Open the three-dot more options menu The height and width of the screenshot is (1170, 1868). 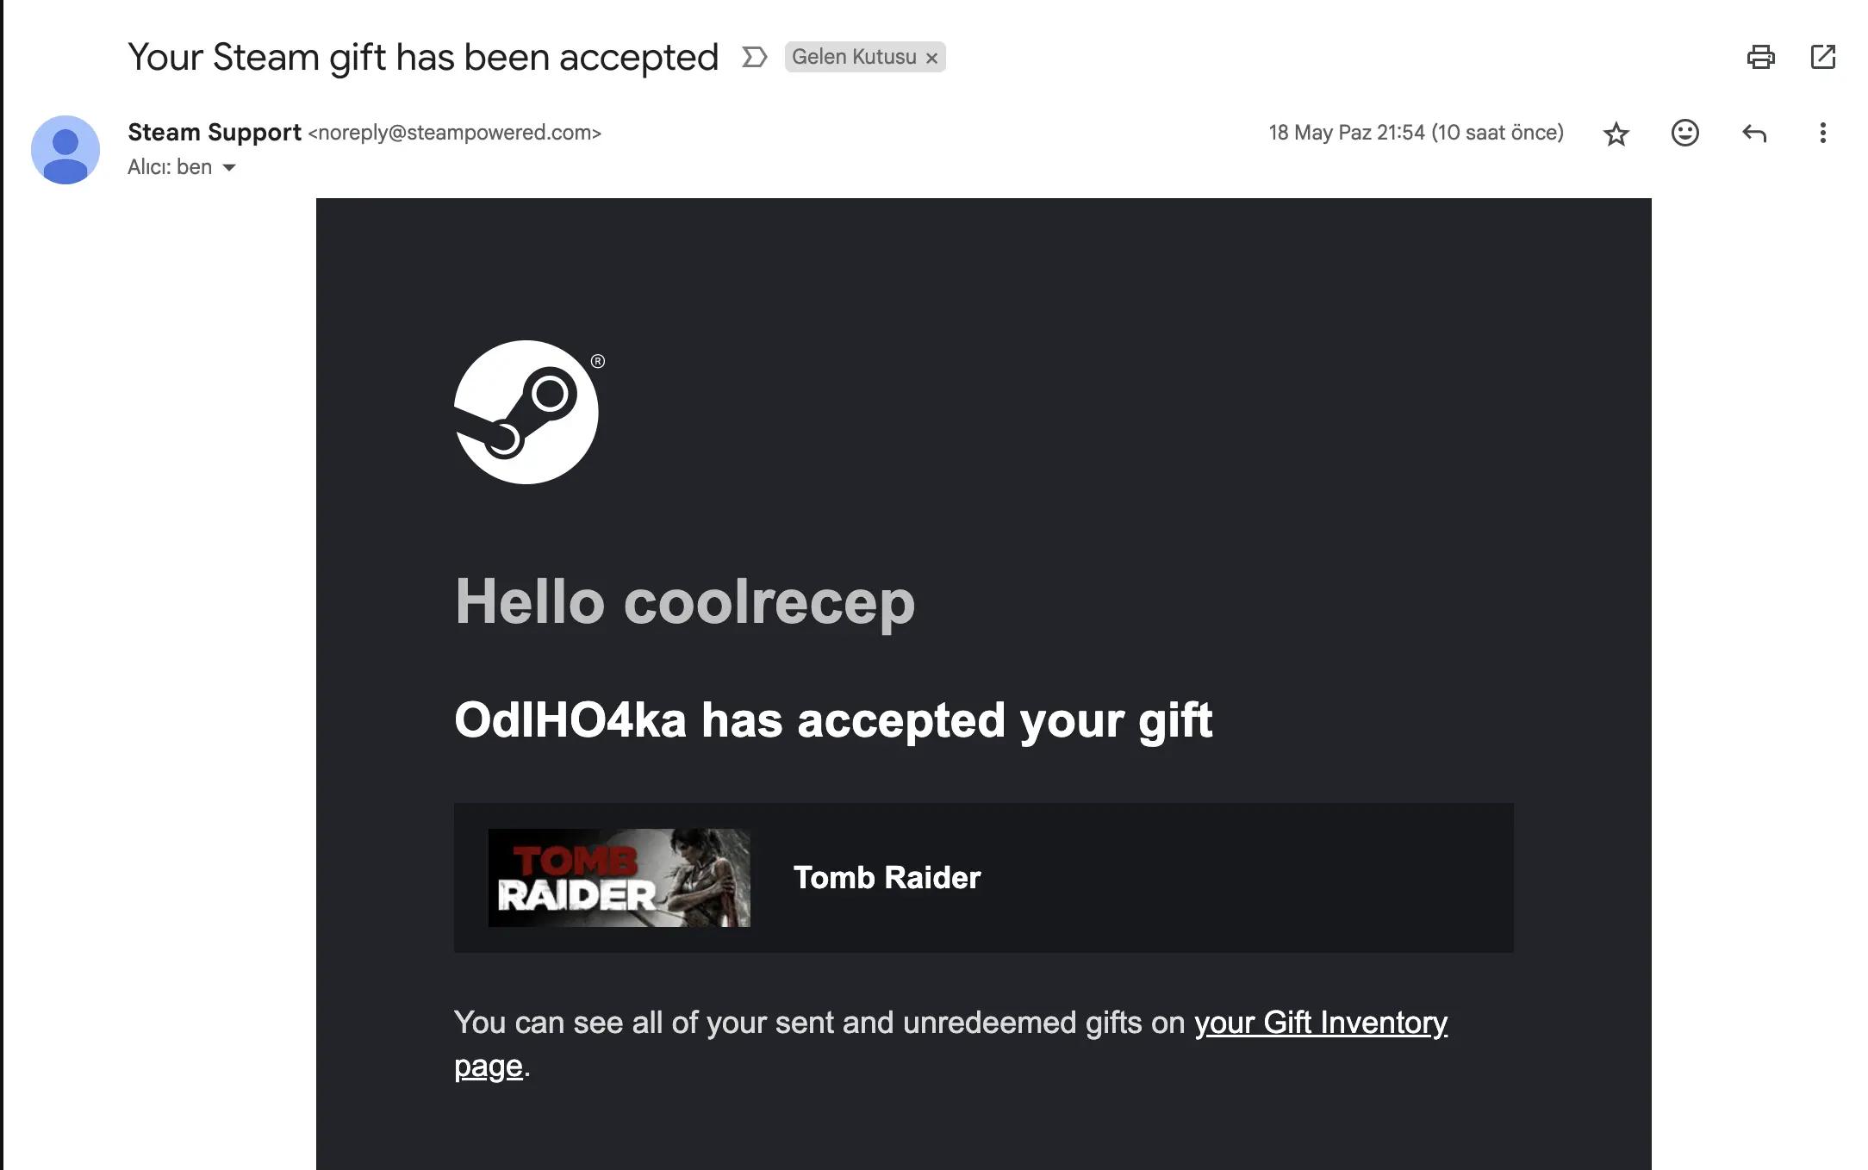1822,133
